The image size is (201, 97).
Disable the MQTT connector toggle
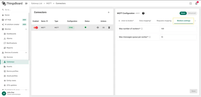(x=36, y=27)
